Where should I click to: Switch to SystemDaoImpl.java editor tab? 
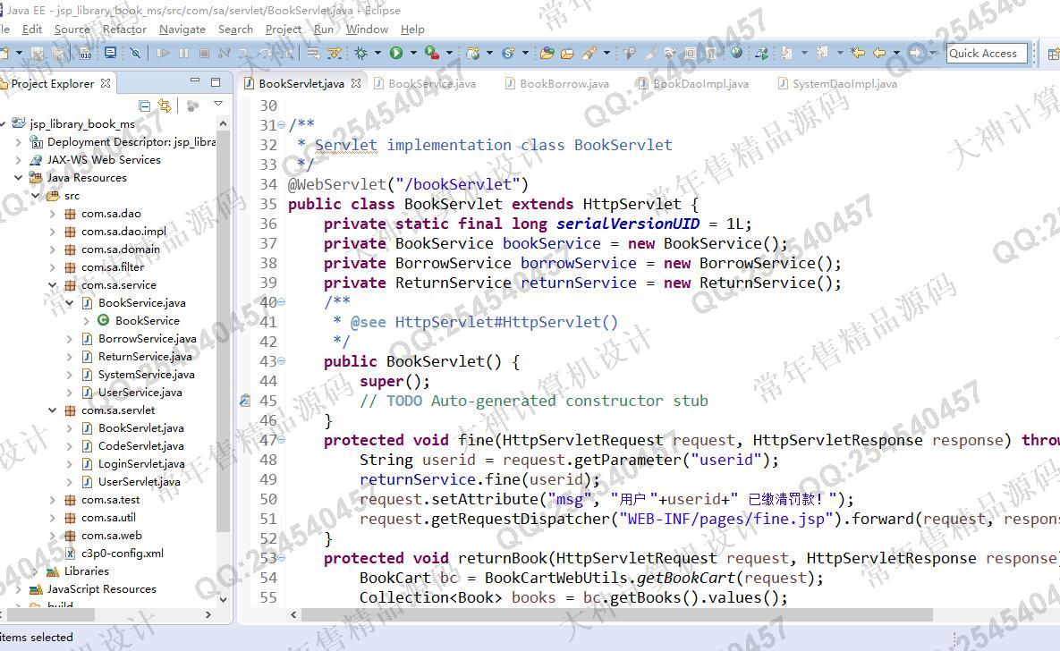pos(837,84)
